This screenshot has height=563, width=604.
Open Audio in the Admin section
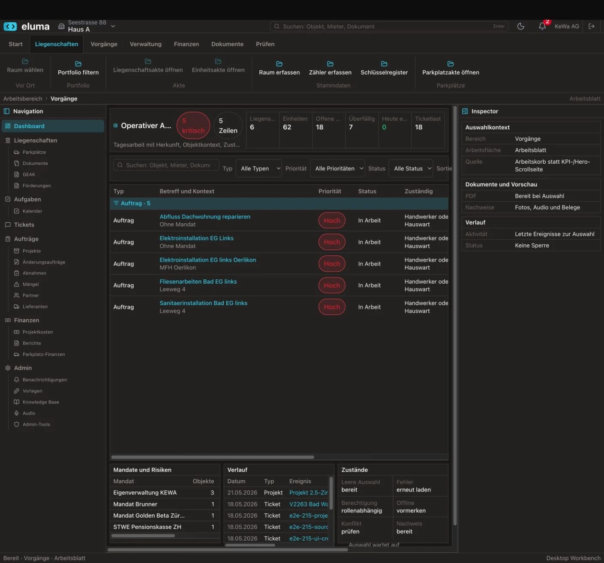coord(29,413)
